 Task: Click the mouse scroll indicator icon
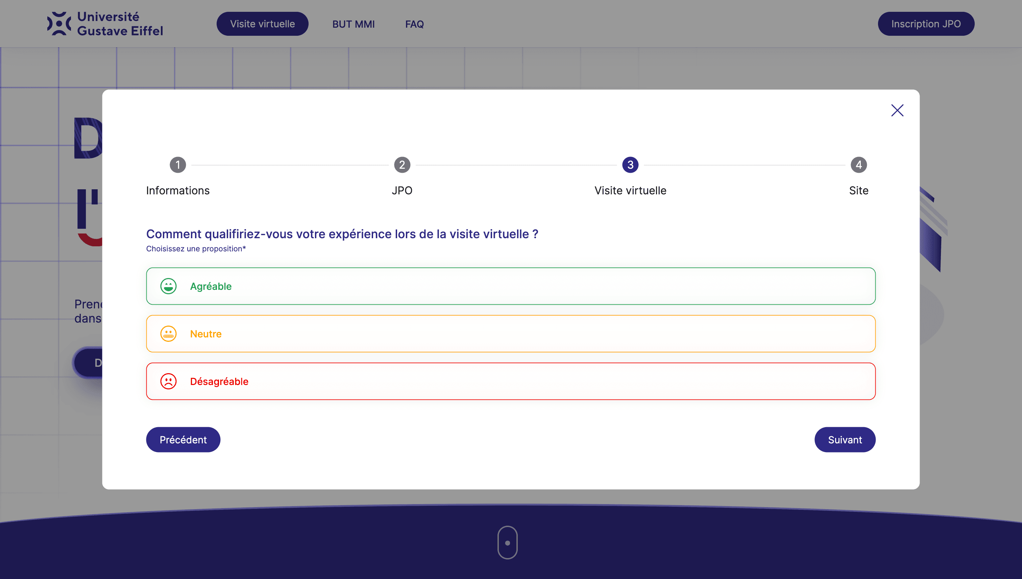click(x=507, y=543)
